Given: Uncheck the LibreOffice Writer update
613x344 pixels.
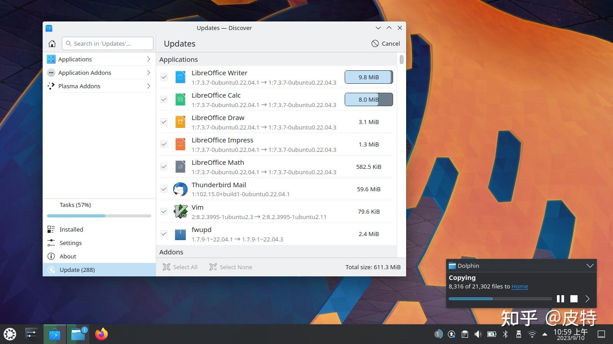Looking at the screenshot, I should [164, 77].
